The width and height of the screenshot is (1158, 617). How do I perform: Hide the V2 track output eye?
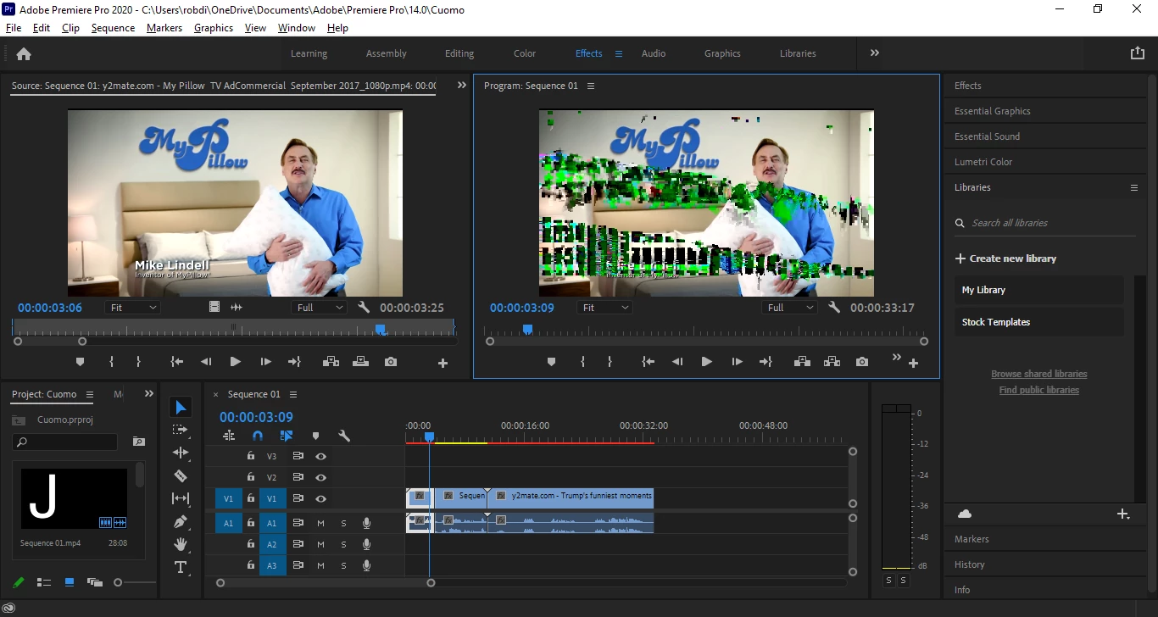click(321, 477)
